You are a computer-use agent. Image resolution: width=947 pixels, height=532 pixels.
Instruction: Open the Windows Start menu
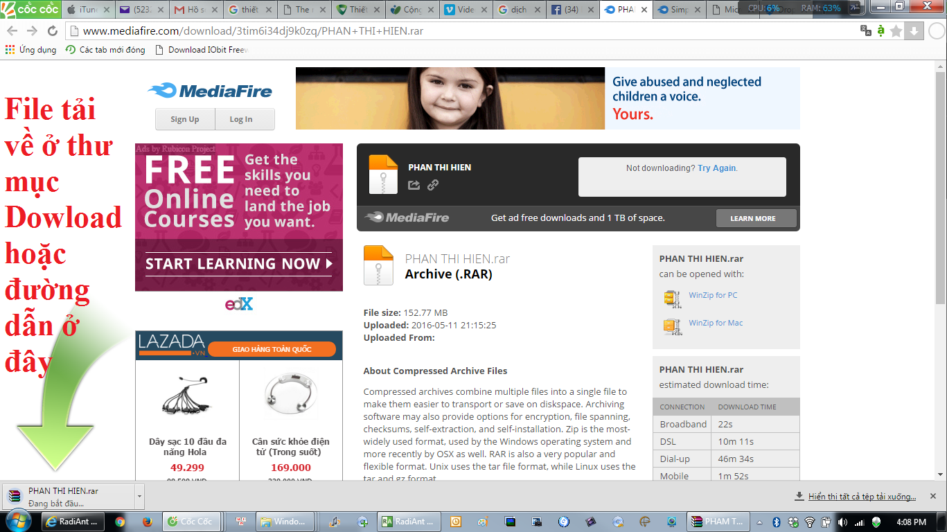[x=19, y=521]
